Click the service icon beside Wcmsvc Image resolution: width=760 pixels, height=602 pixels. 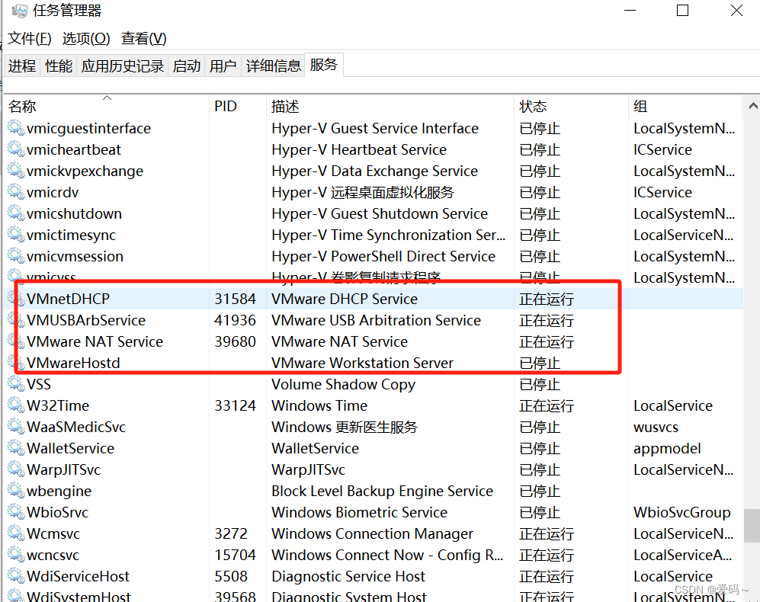click(15, 533)
